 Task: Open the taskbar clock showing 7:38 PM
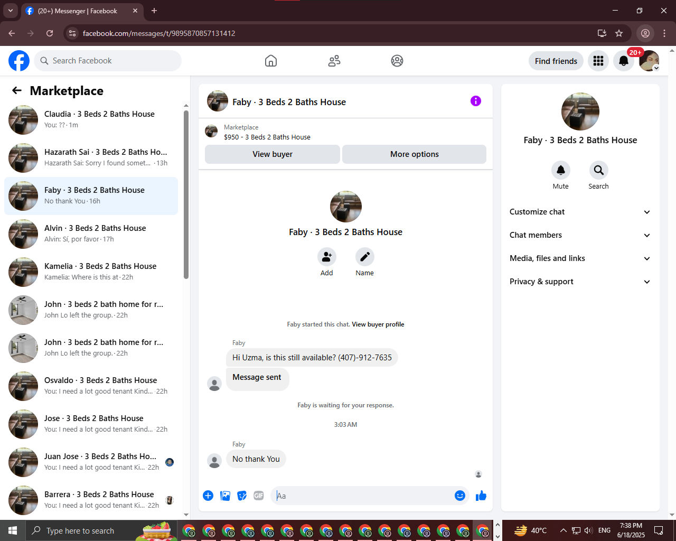631,530
